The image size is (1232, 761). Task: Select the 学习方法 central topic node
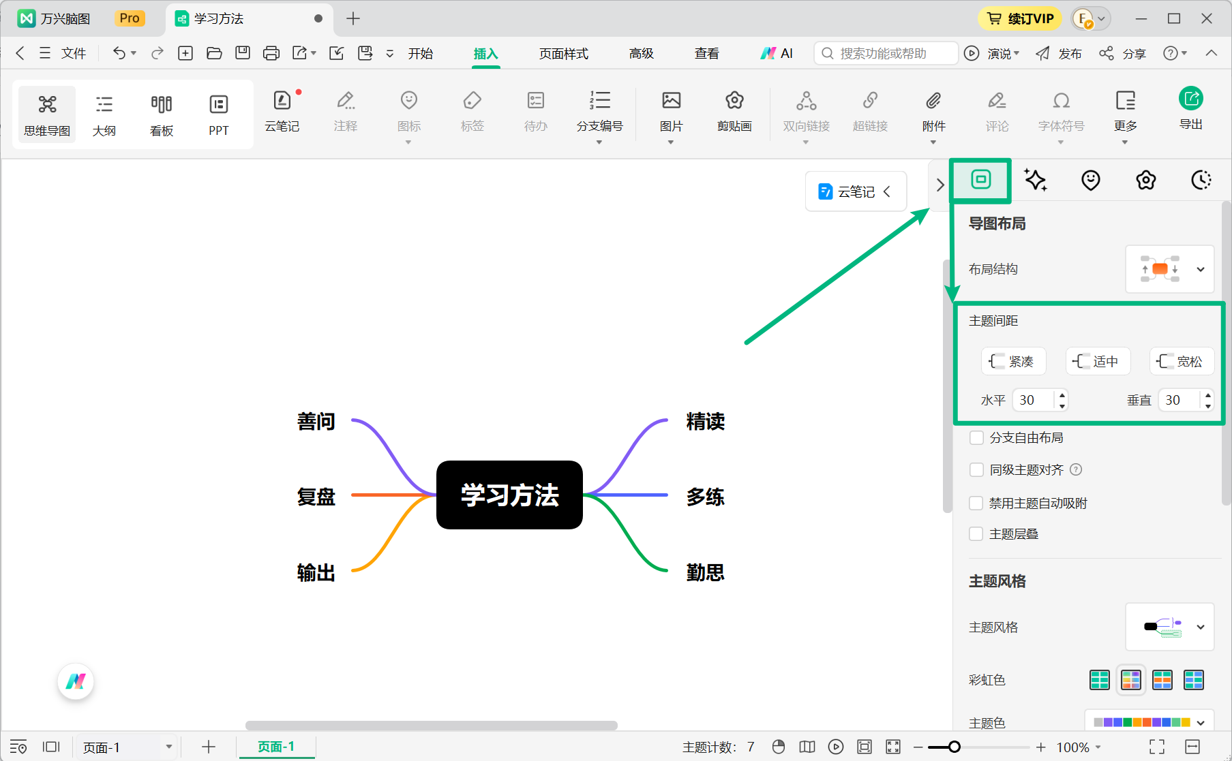509,495
